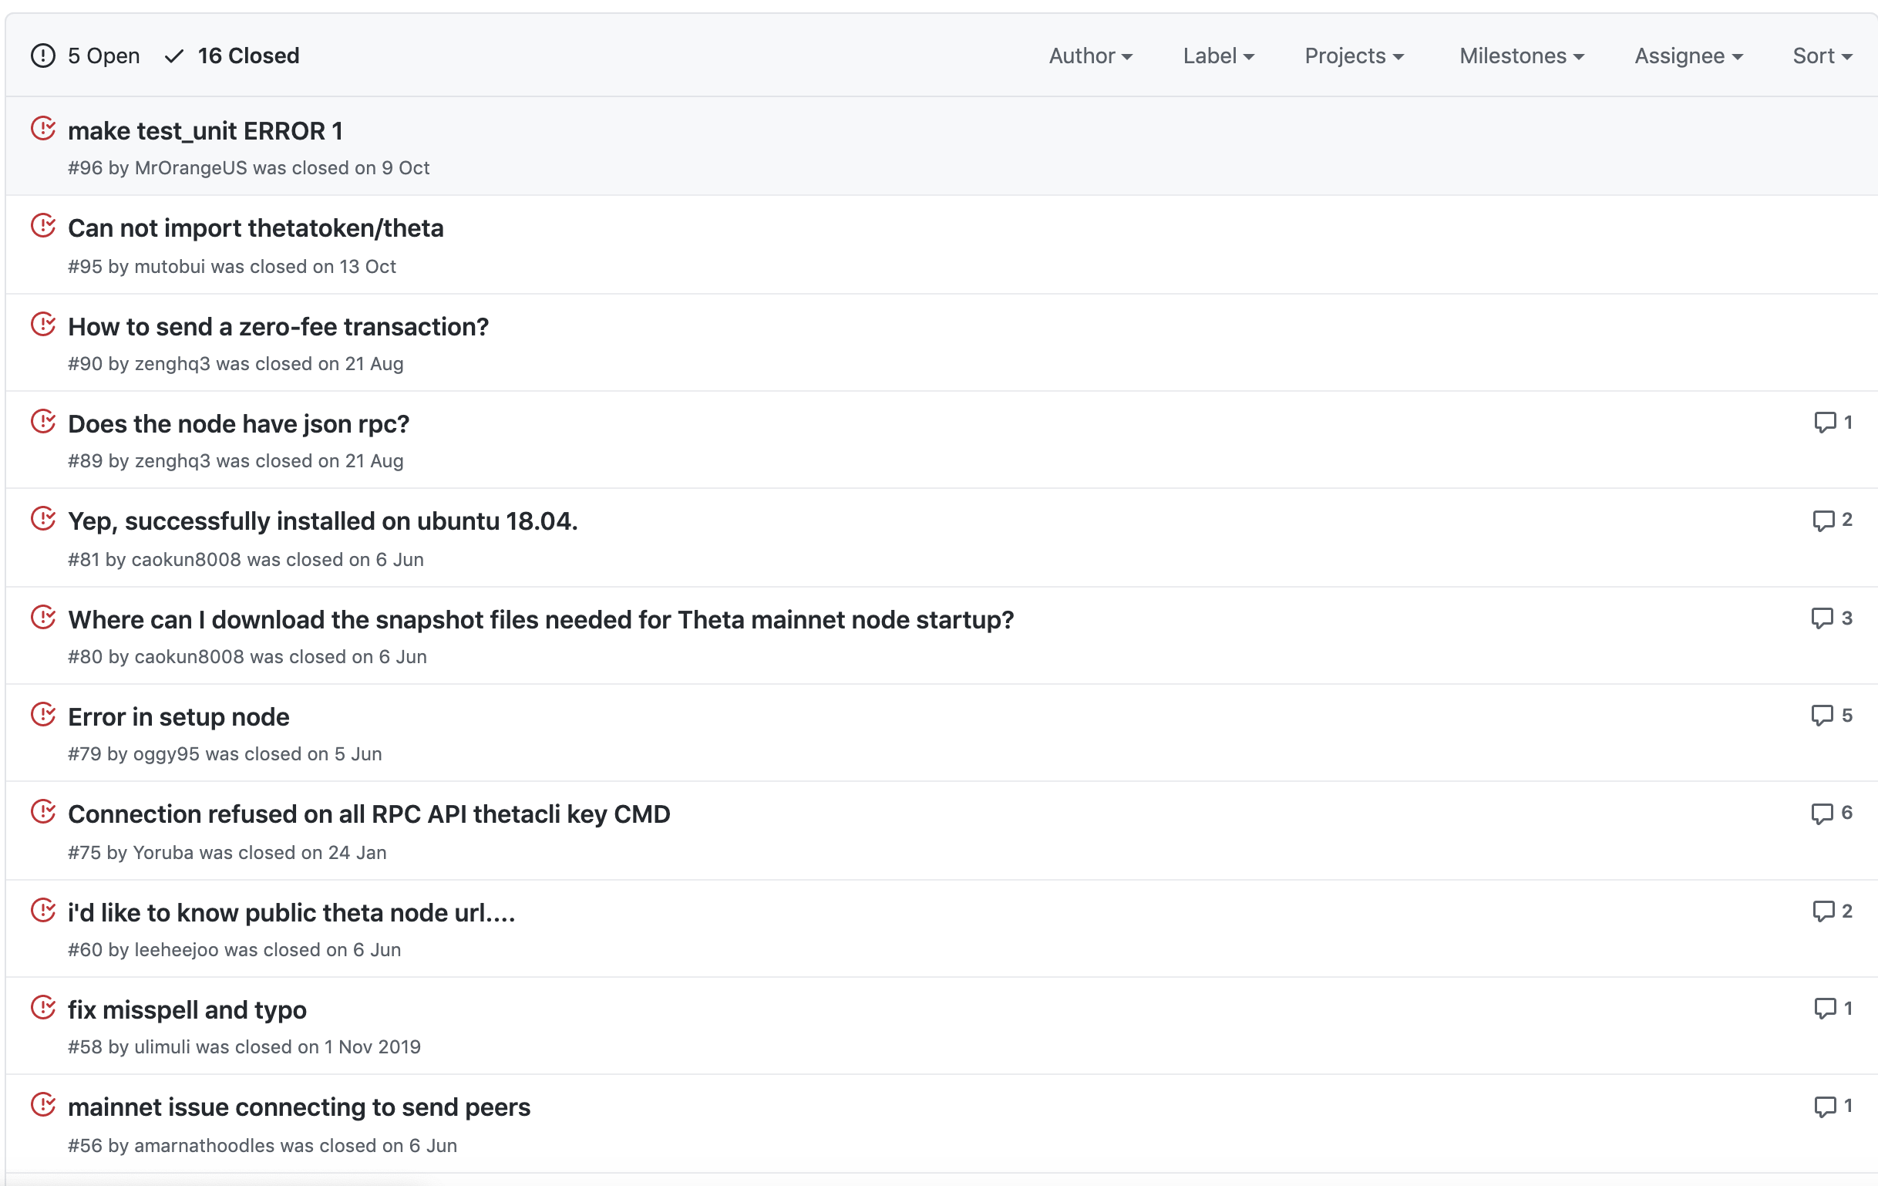Click the open-issues circle icon
This screenshot has height=1186, width=1878.
pos(43,56)
